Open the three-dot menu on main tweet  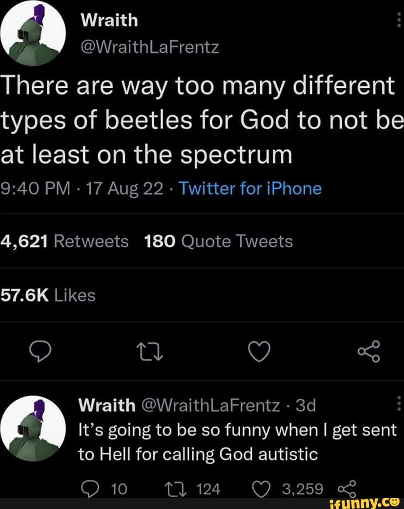coord(398,20)
